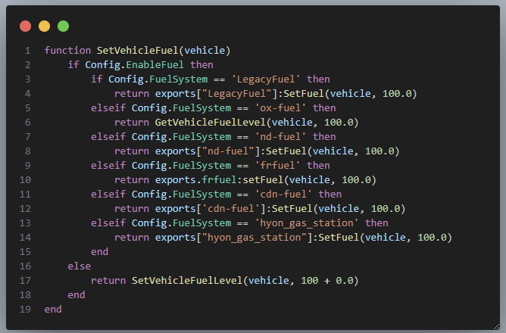Viewport: 506px width, 333px height.
Task: Click line number 19 in gutter
Action: [x=25, y=310]
